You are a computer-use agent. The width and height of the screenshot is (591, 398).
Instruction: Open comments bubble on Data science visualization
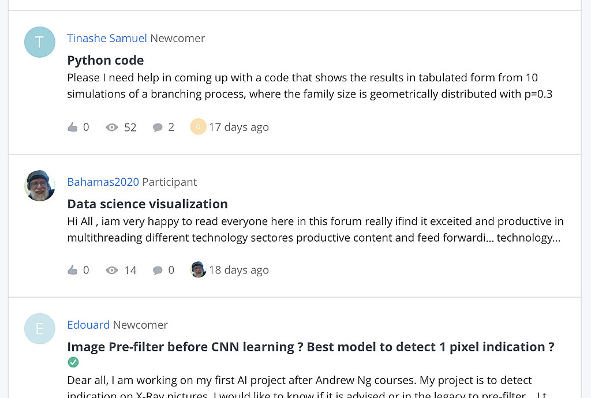pos(158,270)
